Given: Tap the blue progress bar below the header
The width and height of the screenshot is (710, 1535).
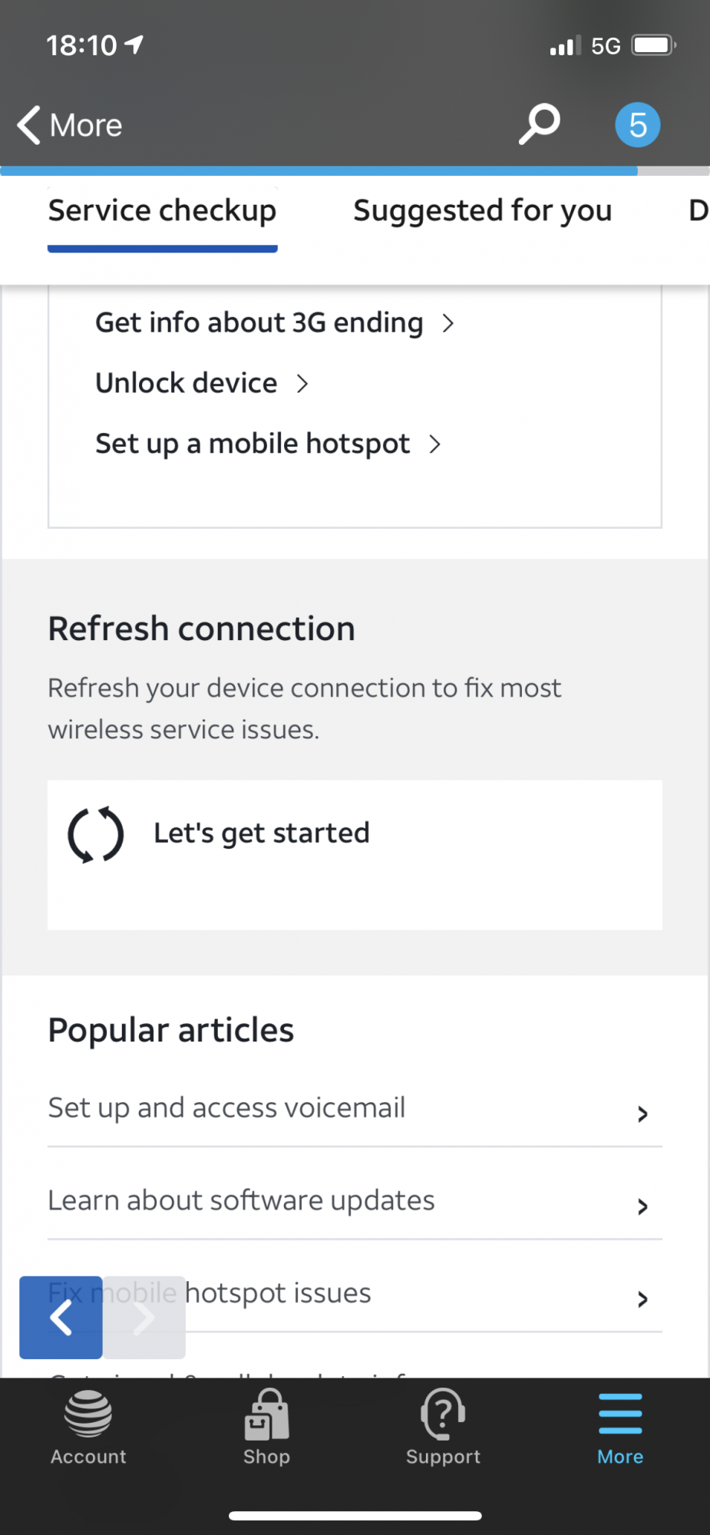Looking at the screenshot, I should 319,171.
